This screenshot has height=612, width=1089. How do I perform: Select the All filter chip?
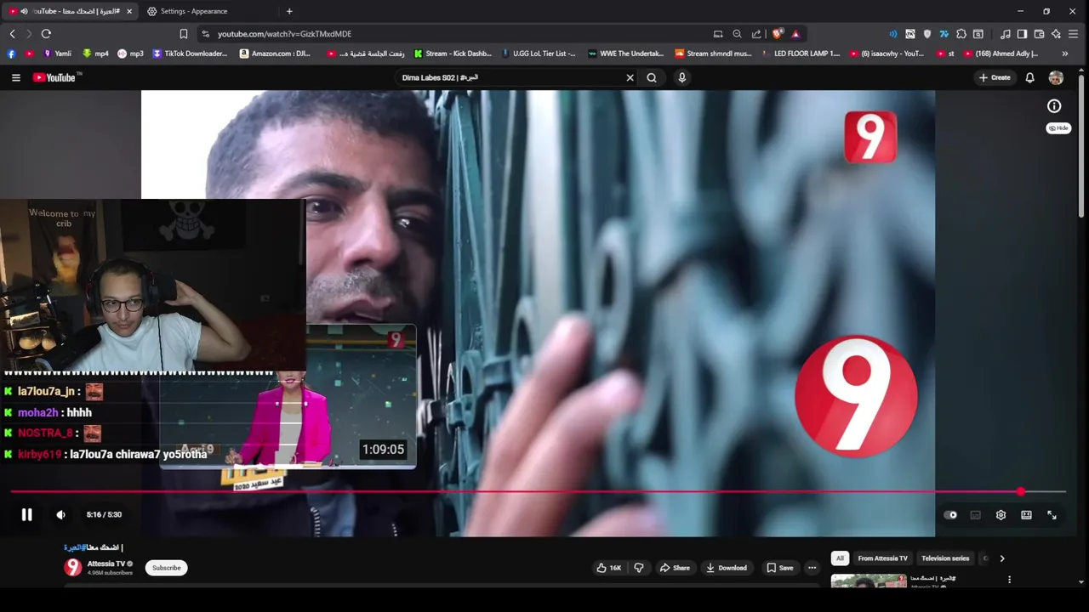840,558
